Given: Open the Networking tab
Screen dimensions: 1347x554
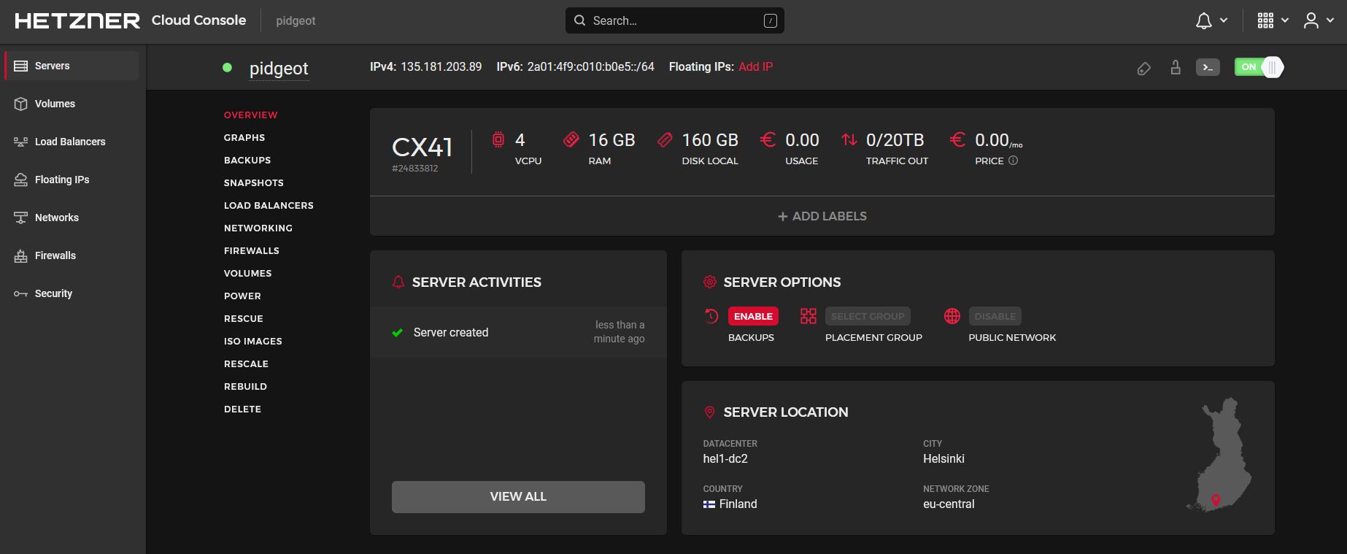Looking at the screenshot, I should point(258,228).
